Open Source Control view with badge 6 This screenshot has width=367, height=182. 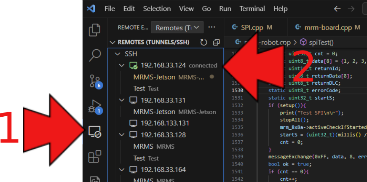[95, 80]
